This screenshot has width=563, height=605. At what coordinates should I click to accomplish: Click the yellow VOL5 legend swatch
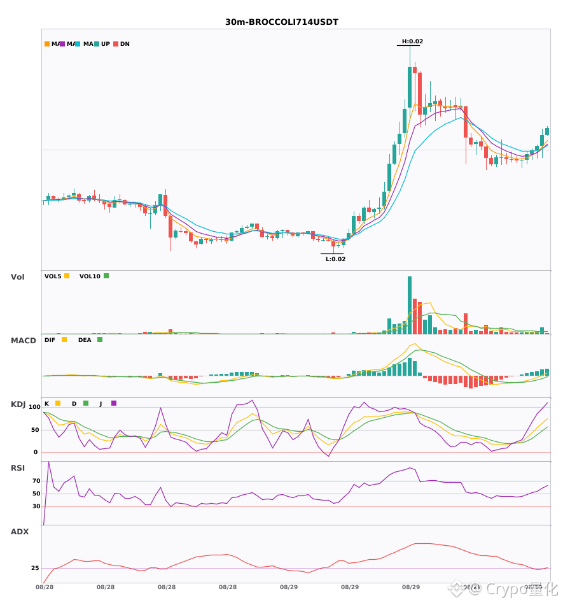pyautogui.click(x=67, y=276)
